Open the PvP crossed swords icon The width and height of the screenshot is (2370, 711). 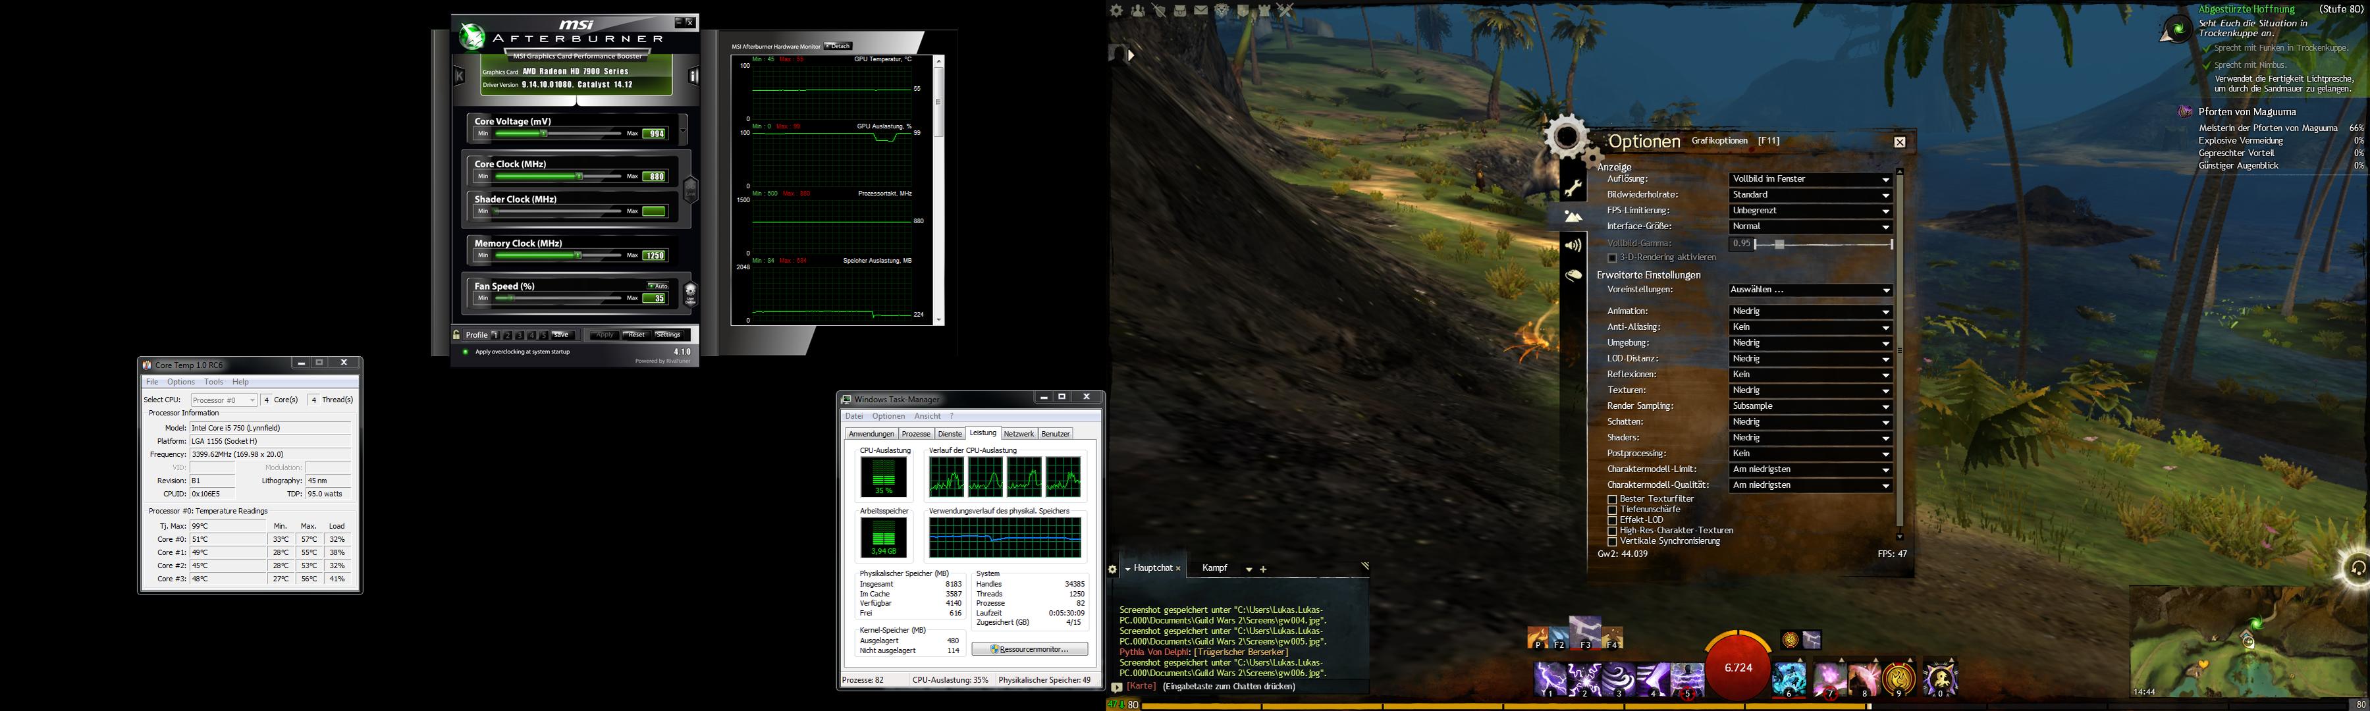(x=1286, y=10)
